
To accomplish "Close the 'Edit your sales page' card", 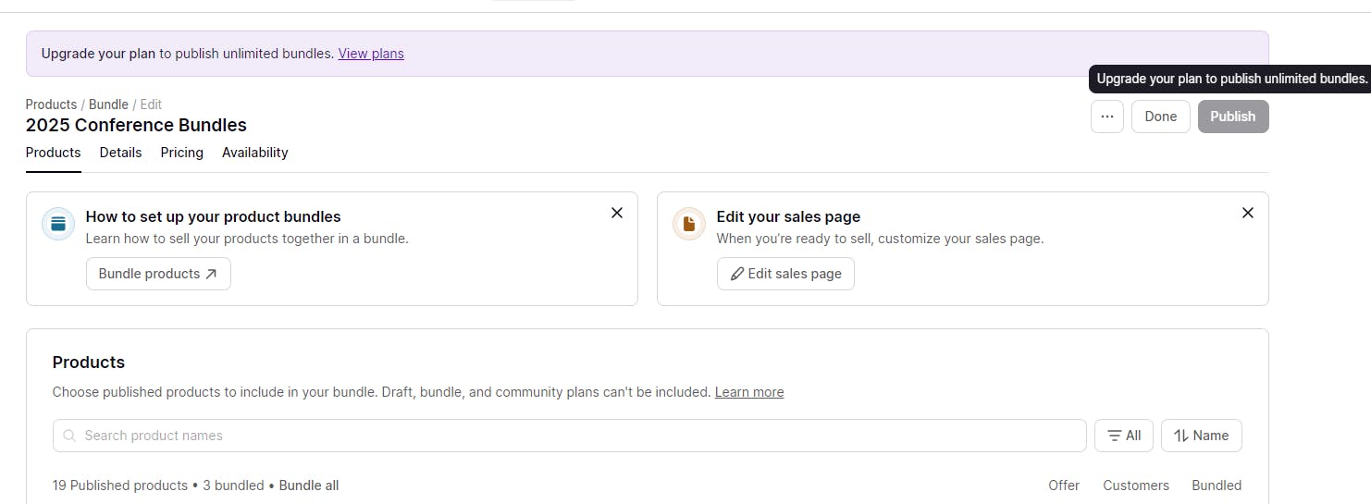I will pyautogui.click(x=1248, y=213).
